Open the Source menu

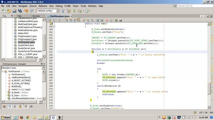(33, 6)
